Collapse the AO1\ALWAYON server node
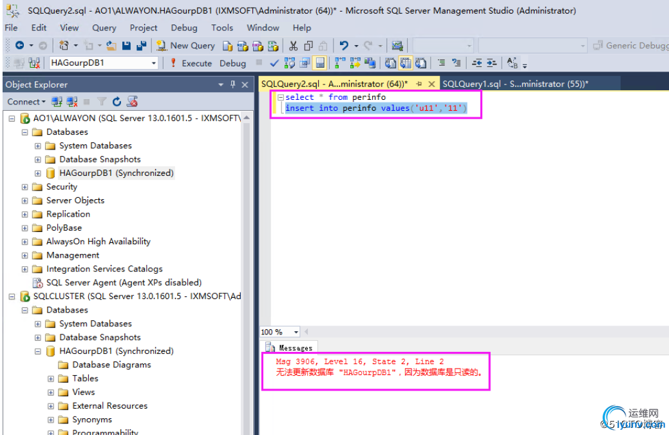Viewport: 669px width, 435px height. [x=12, y=118]
